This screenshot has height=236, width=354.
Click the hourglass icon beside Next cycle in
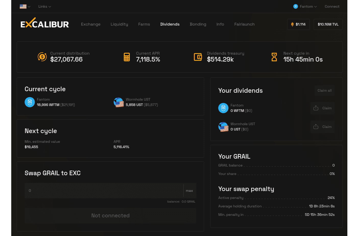[x=274, y=57]
